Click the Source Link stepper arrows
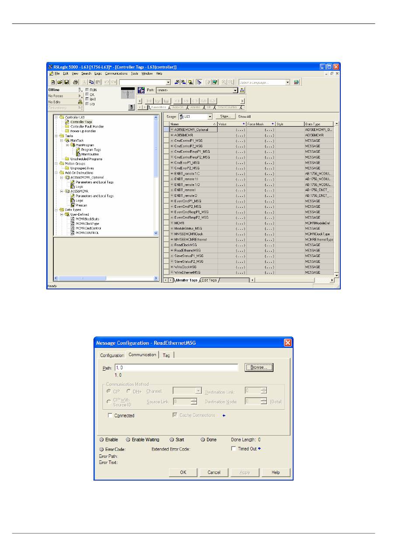 pyautogui.click(x=194, y=402)
